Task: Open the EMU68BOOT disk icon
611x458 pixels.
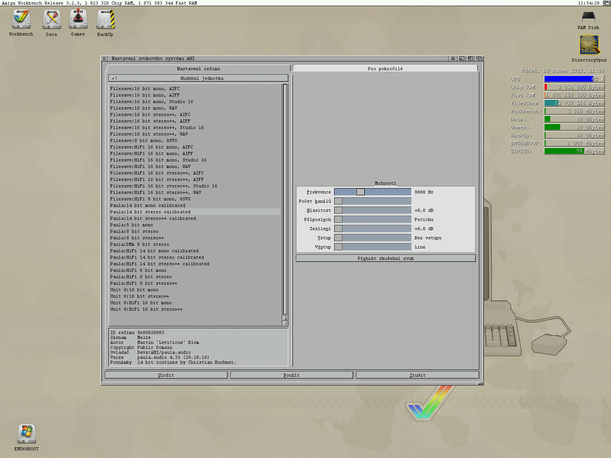Action: (x=26, y=434)
